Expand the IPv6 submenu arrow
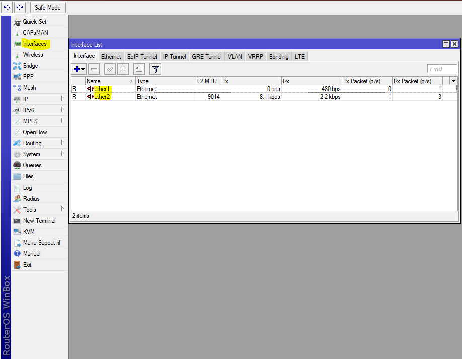The width and height of the screenshot is (462, 359). (62, 109)
